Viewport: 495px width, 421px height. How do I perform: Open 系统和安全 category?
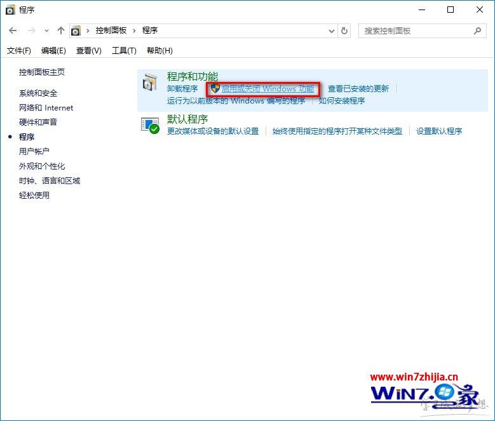coord(38,93)
